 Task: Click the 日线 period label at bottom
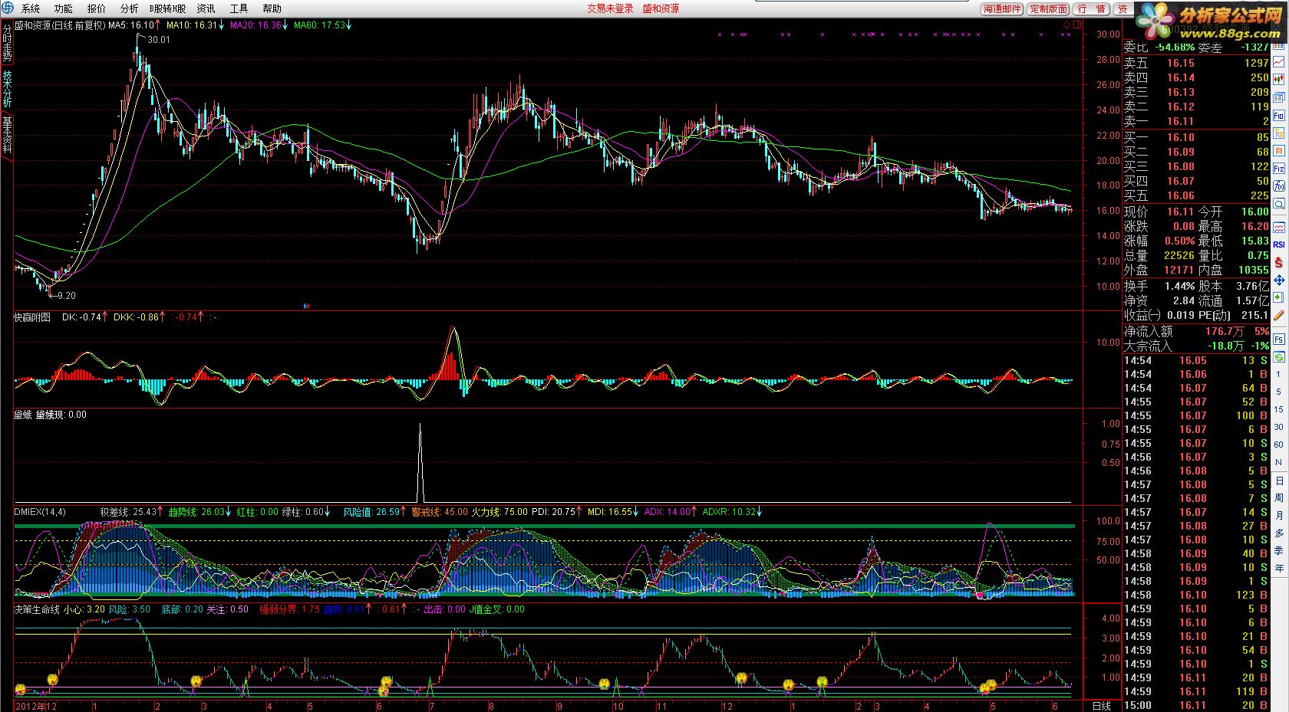coord(1101,706)
